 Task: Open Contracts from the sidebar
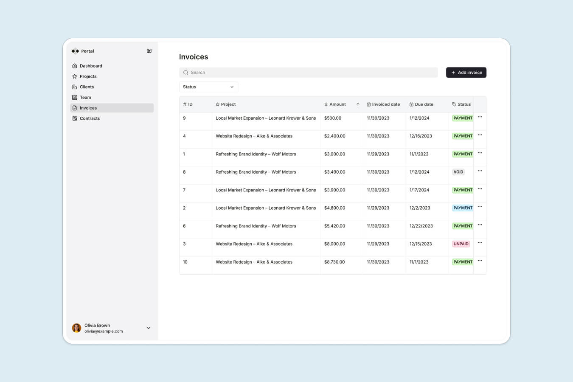pyautogui.click(x=112, y=118)
